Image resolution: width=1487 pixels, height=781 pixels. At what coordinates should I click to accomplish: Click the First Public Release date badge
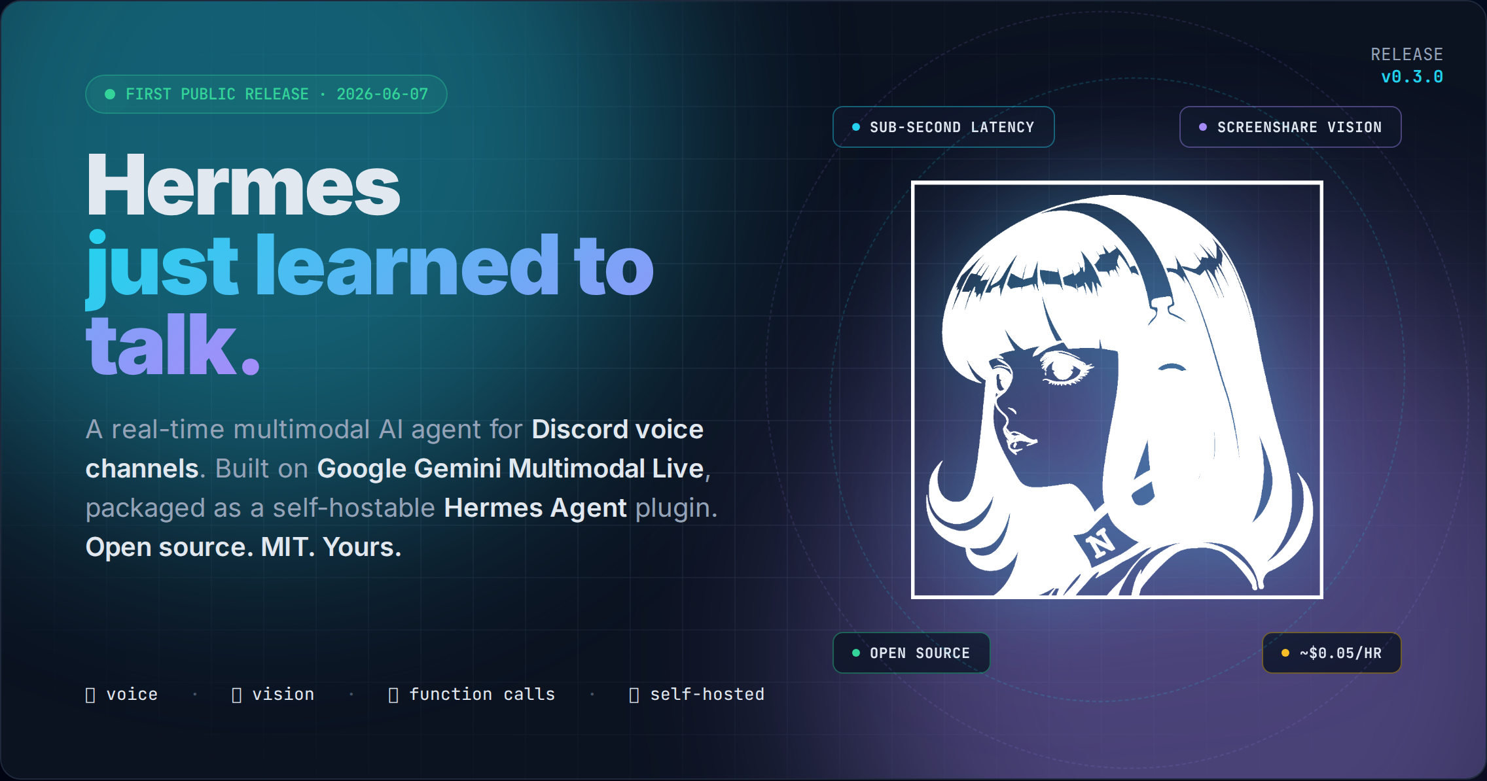pos(266,94)
